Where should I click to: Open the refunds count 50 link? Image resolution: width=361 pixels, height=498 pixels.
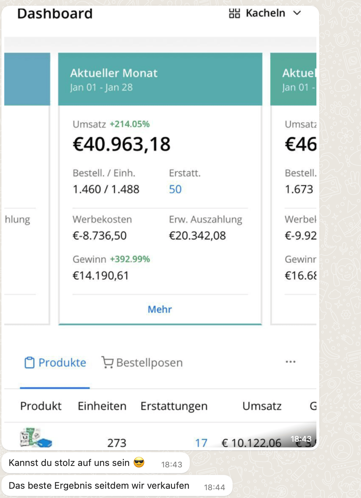(x=175, y=189)
